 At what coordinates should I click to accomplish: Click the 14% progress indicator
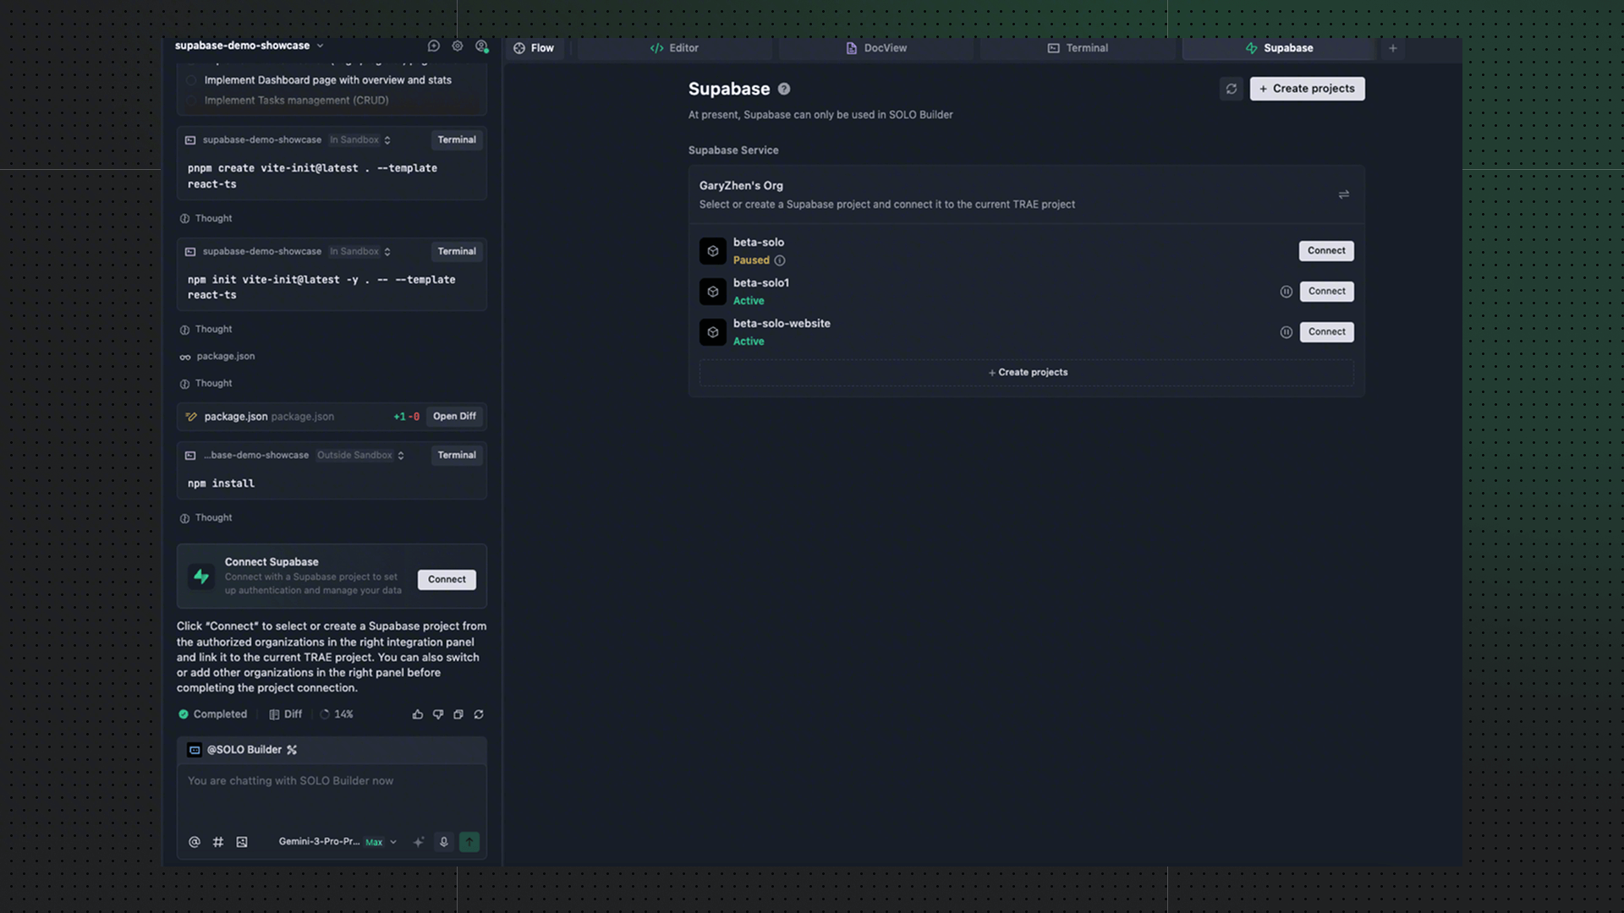[337, 713]
